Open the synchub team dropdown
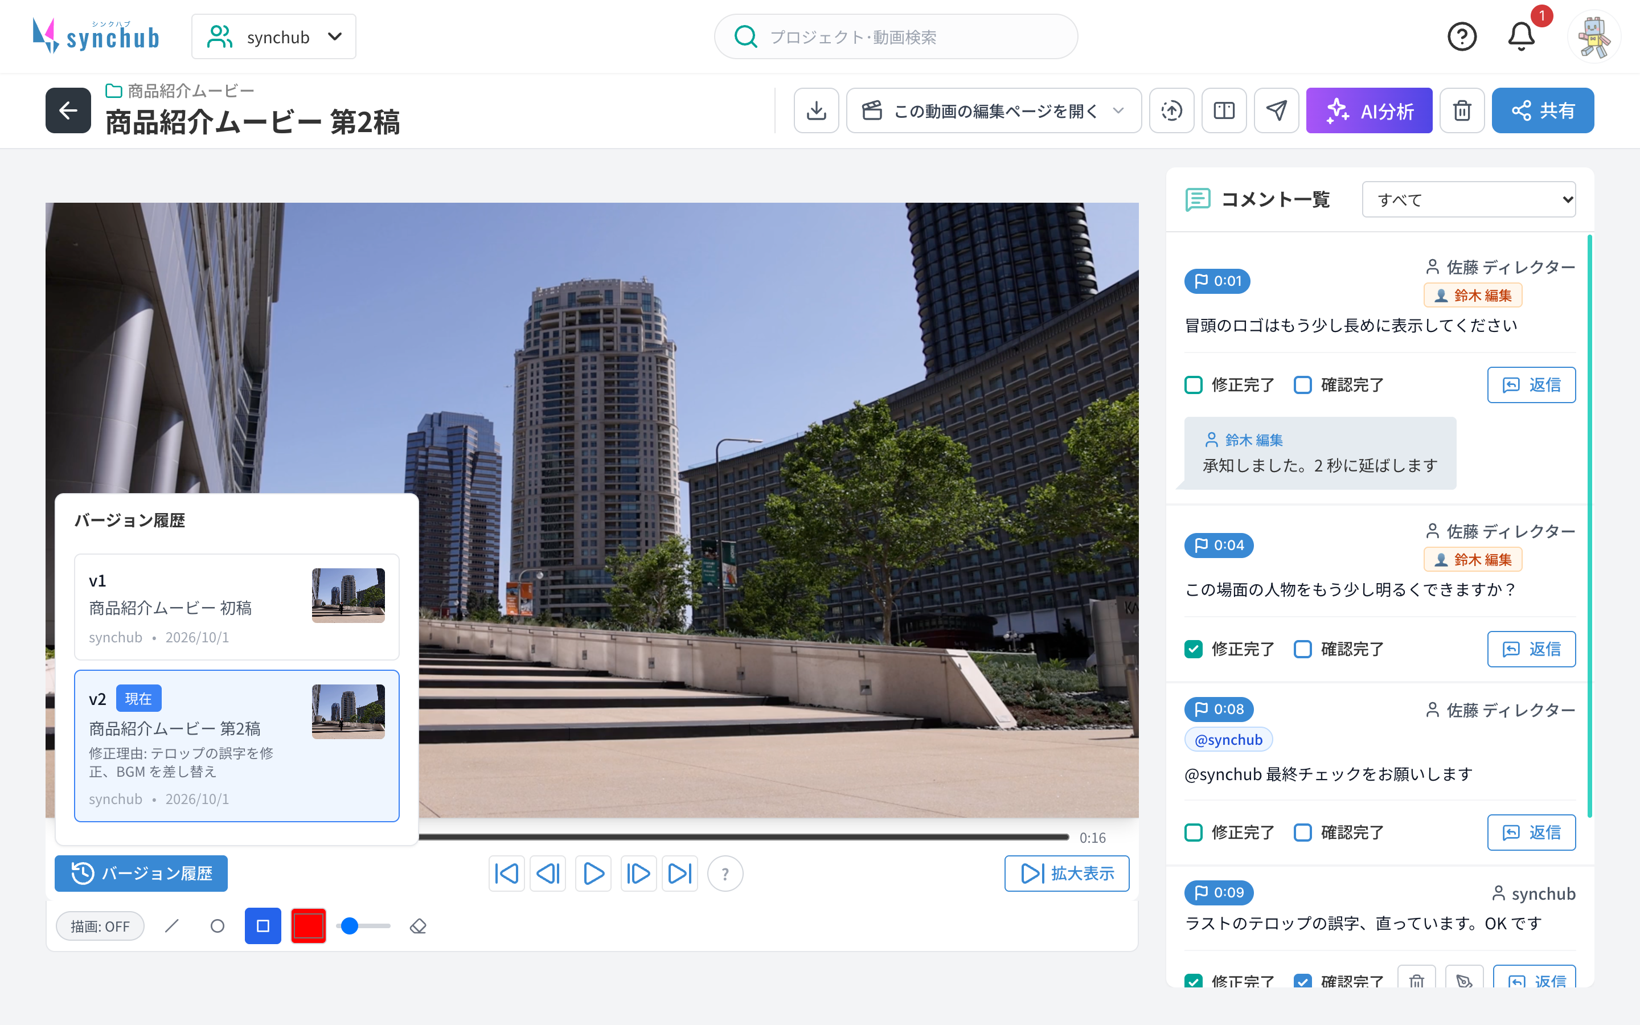1640x1025 pixels. [274, 36]
